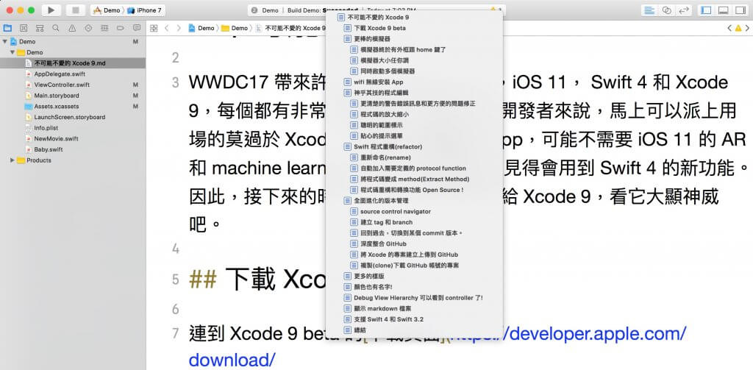Show the Report navigator

[137, 28]
